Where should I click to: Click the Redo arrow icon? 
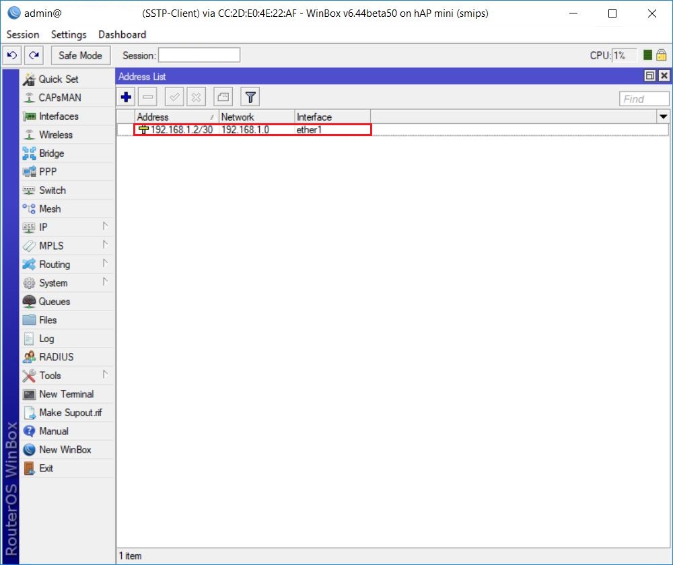point(34,55)
